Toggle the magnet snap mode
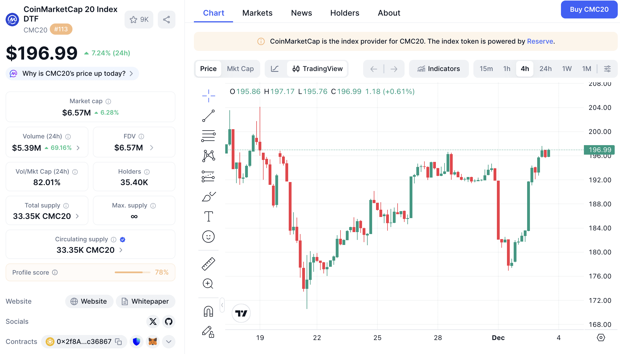This screenshot has height=354, width=620. [x=208, y=311]
